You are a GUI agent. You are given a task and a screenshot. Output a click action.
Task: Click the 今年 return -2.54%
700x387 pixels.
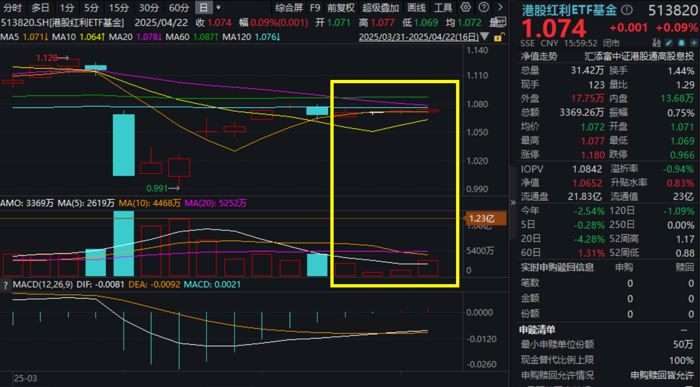click(x=589, y=211)
